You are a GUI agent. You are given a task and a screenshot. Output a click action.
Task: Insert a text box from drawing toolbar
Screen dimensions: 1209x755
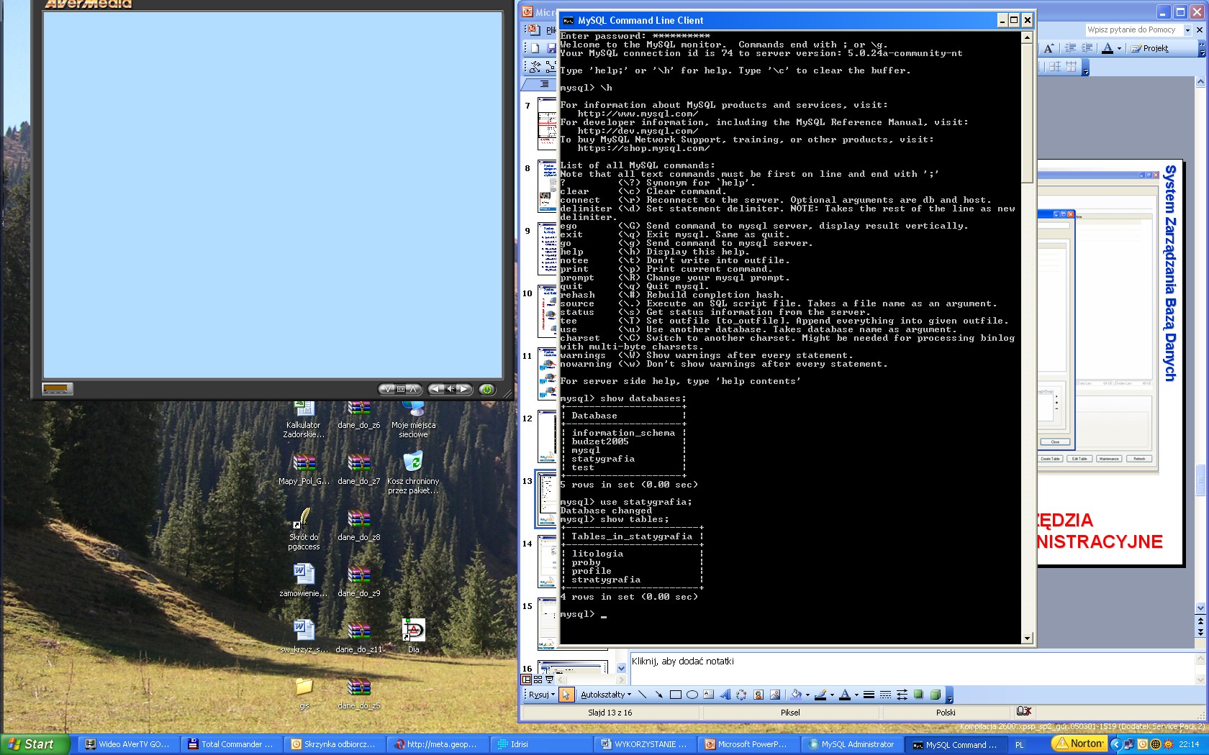708,695
